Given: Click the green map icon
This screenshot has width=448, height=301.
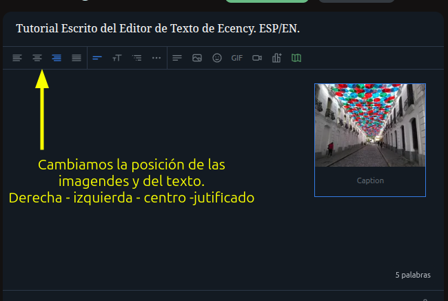Looking at the screenshot, I should point(296,58).
